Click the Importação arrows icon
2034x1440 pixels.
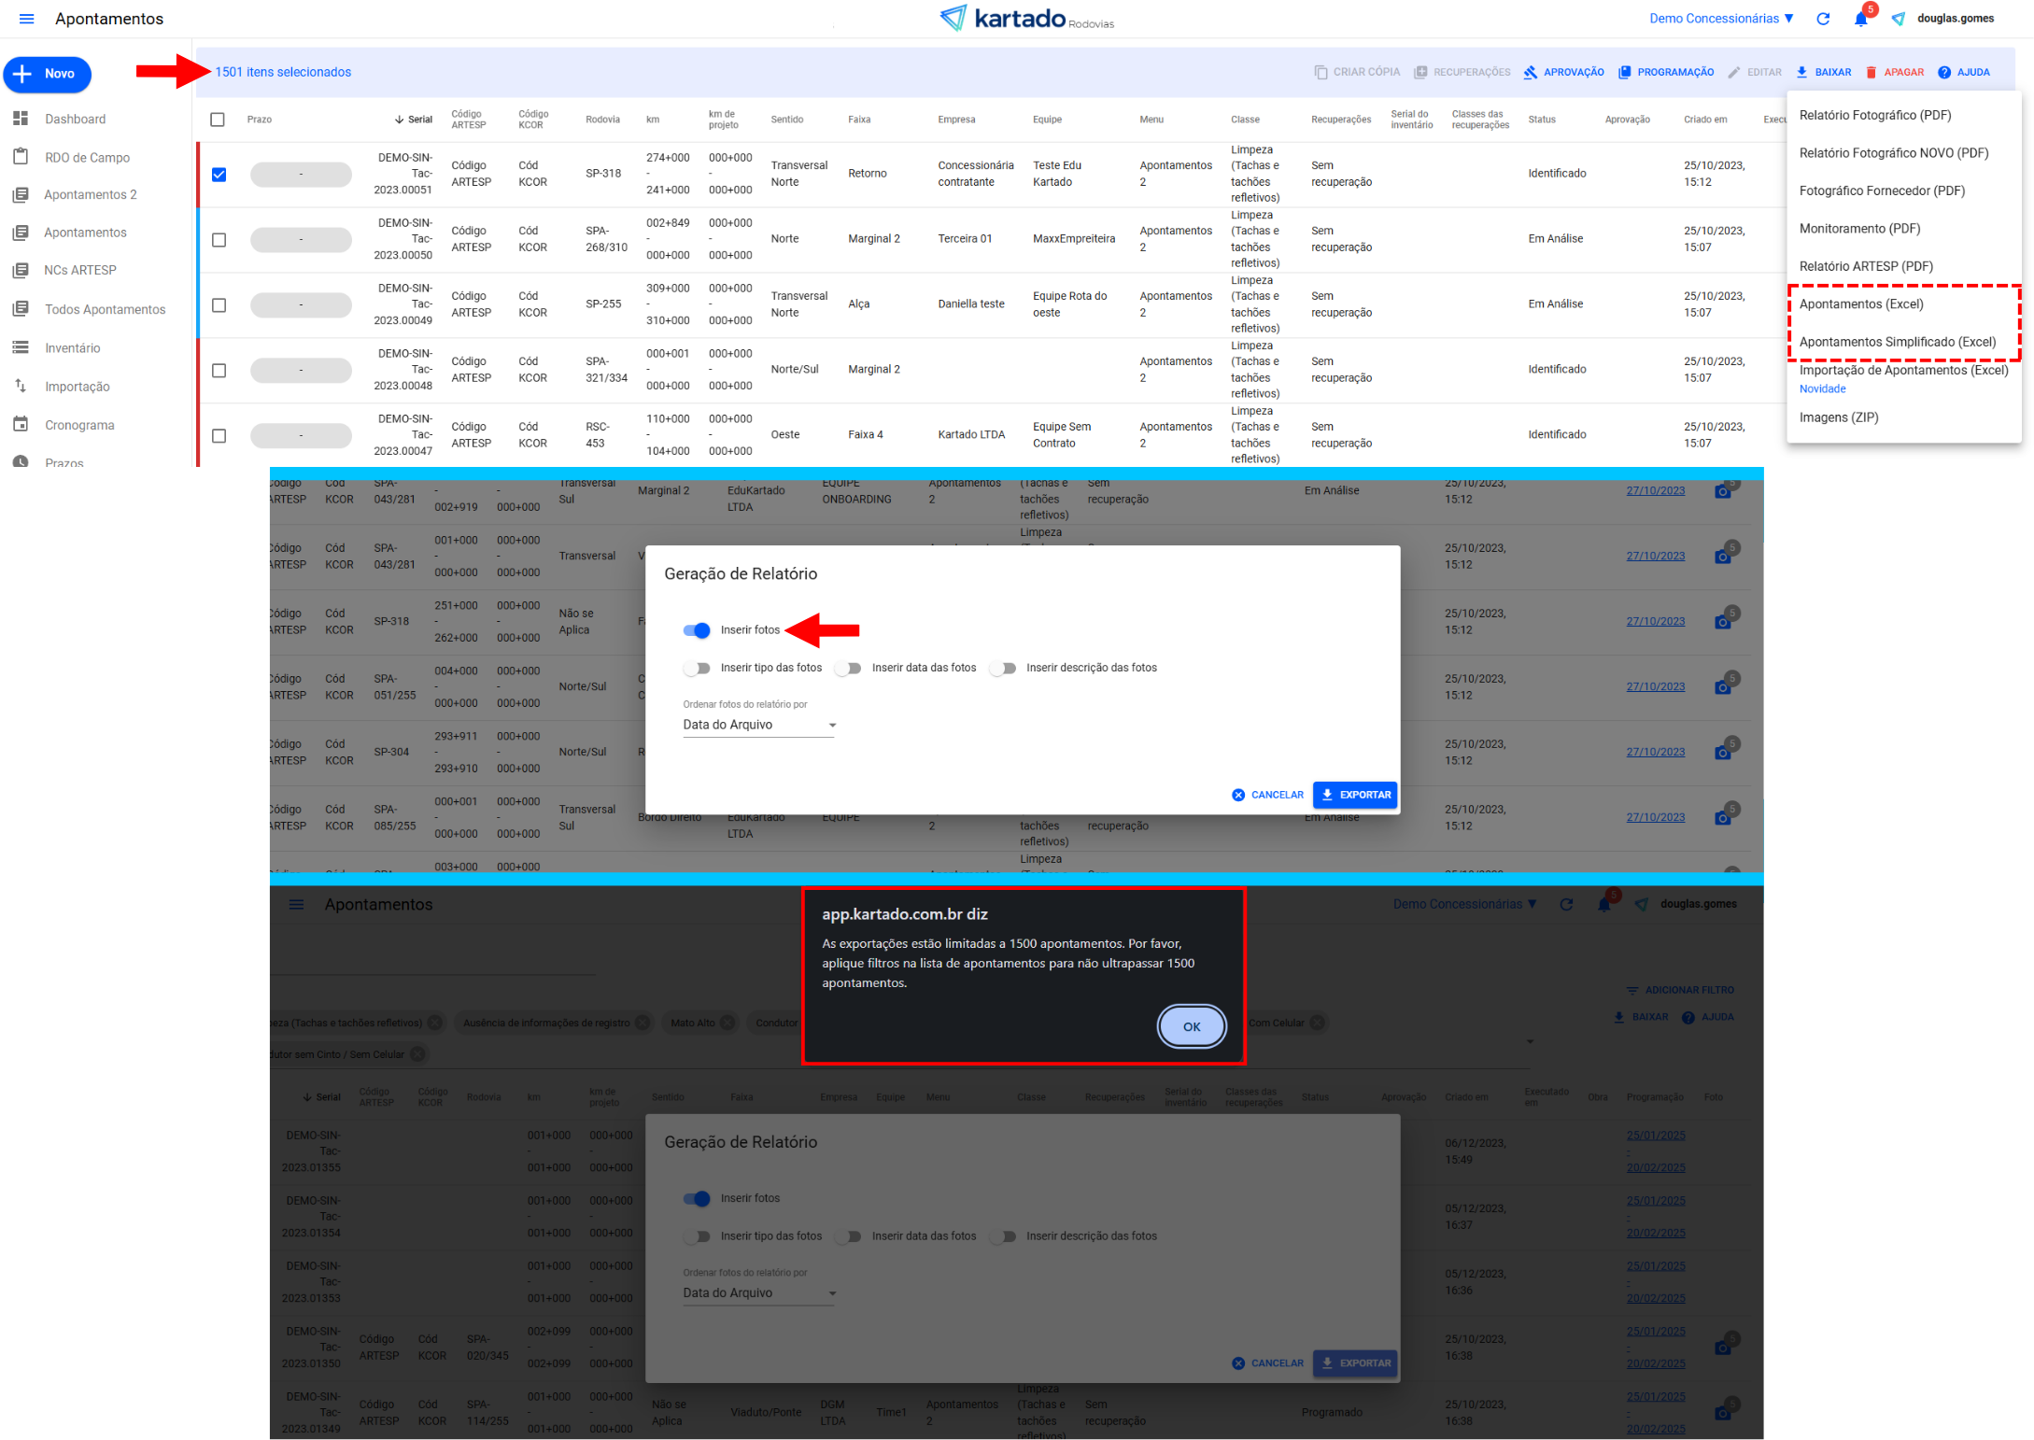(21, 386)
